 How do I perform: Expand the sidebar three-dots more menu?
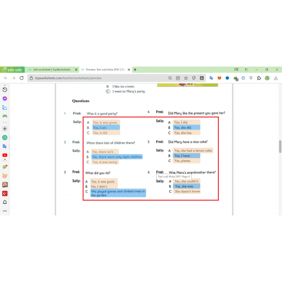point(5,211)
